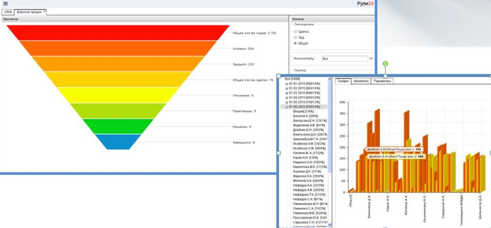
Task: Expand the 01.03.2015 tree node
Action: 286,93
